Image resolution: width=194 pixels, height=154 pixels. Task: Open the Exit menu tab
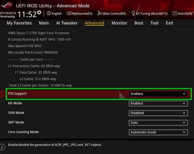(x=169, y=23)
